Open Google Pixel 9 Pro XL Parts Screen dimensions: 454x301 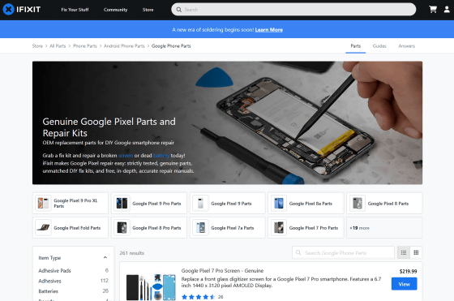(x=71, y=203)
